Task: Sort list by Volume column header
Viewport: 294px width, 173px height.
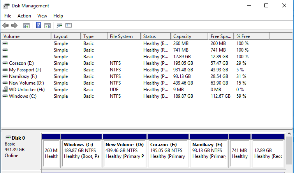Action: [x=26, y=36]
